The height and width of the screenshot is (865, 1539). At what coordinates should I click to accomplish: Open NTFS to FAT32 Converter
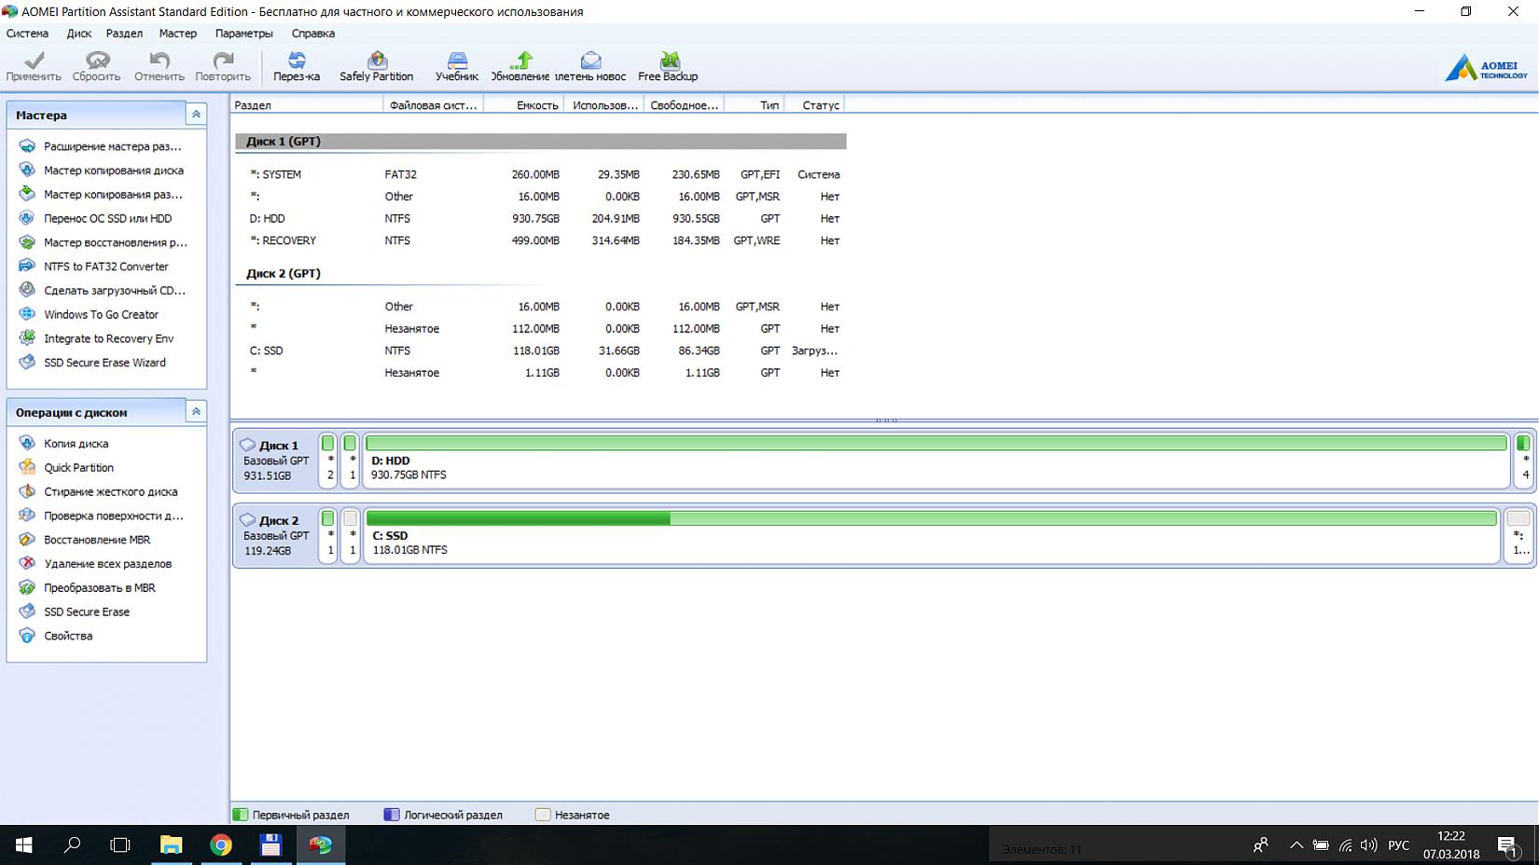pyautogui.click(x=105, y=267)
